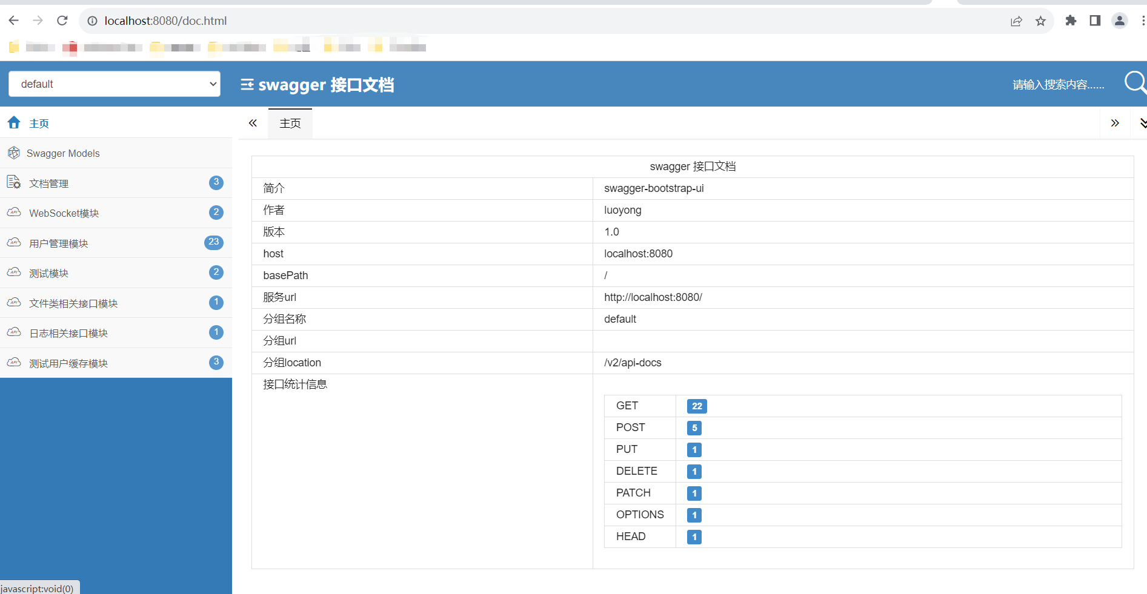This screenshot has width=1147, height=594.
Task: Click the 分组名称 value default in table
Action: (620, 319)
